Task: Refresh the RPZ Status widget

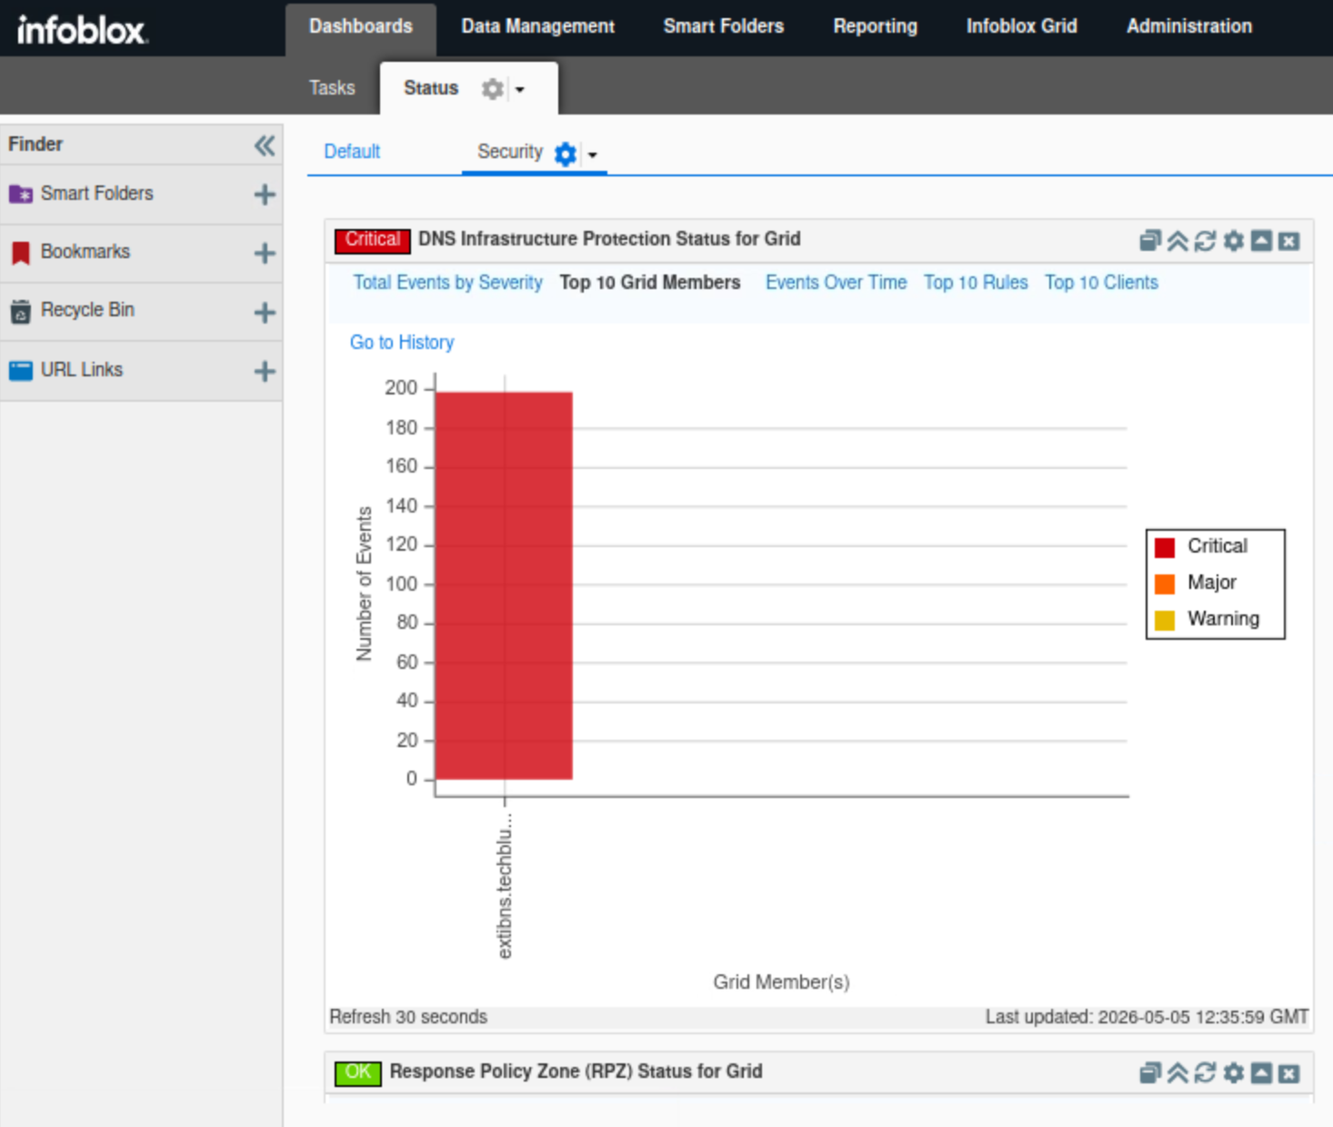Action: (1206, 1073)
